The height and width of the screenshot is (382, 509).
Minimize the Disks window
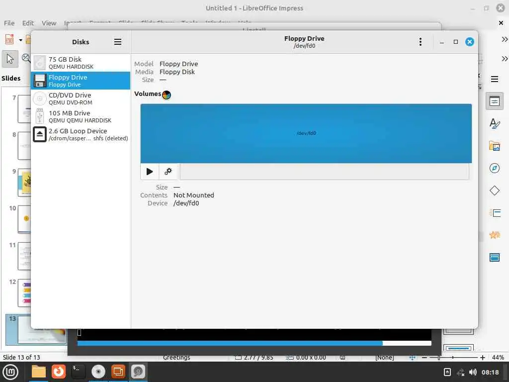[442, 42]
